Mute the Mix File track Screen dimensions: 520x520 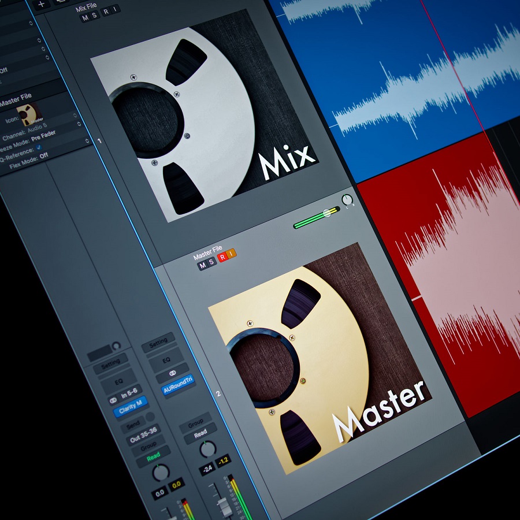click(86, 18)
